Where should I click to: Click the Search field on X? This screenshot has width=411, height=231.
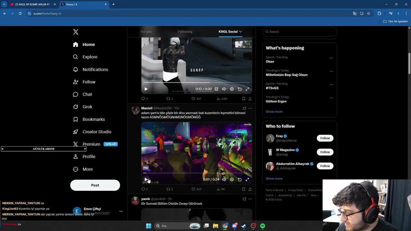(300, 31)
